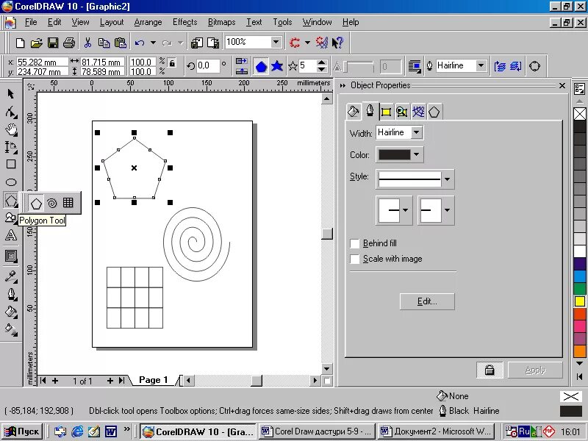Switch shape to star mode
This screenshot has width=588, height=441.
[277, 66]
